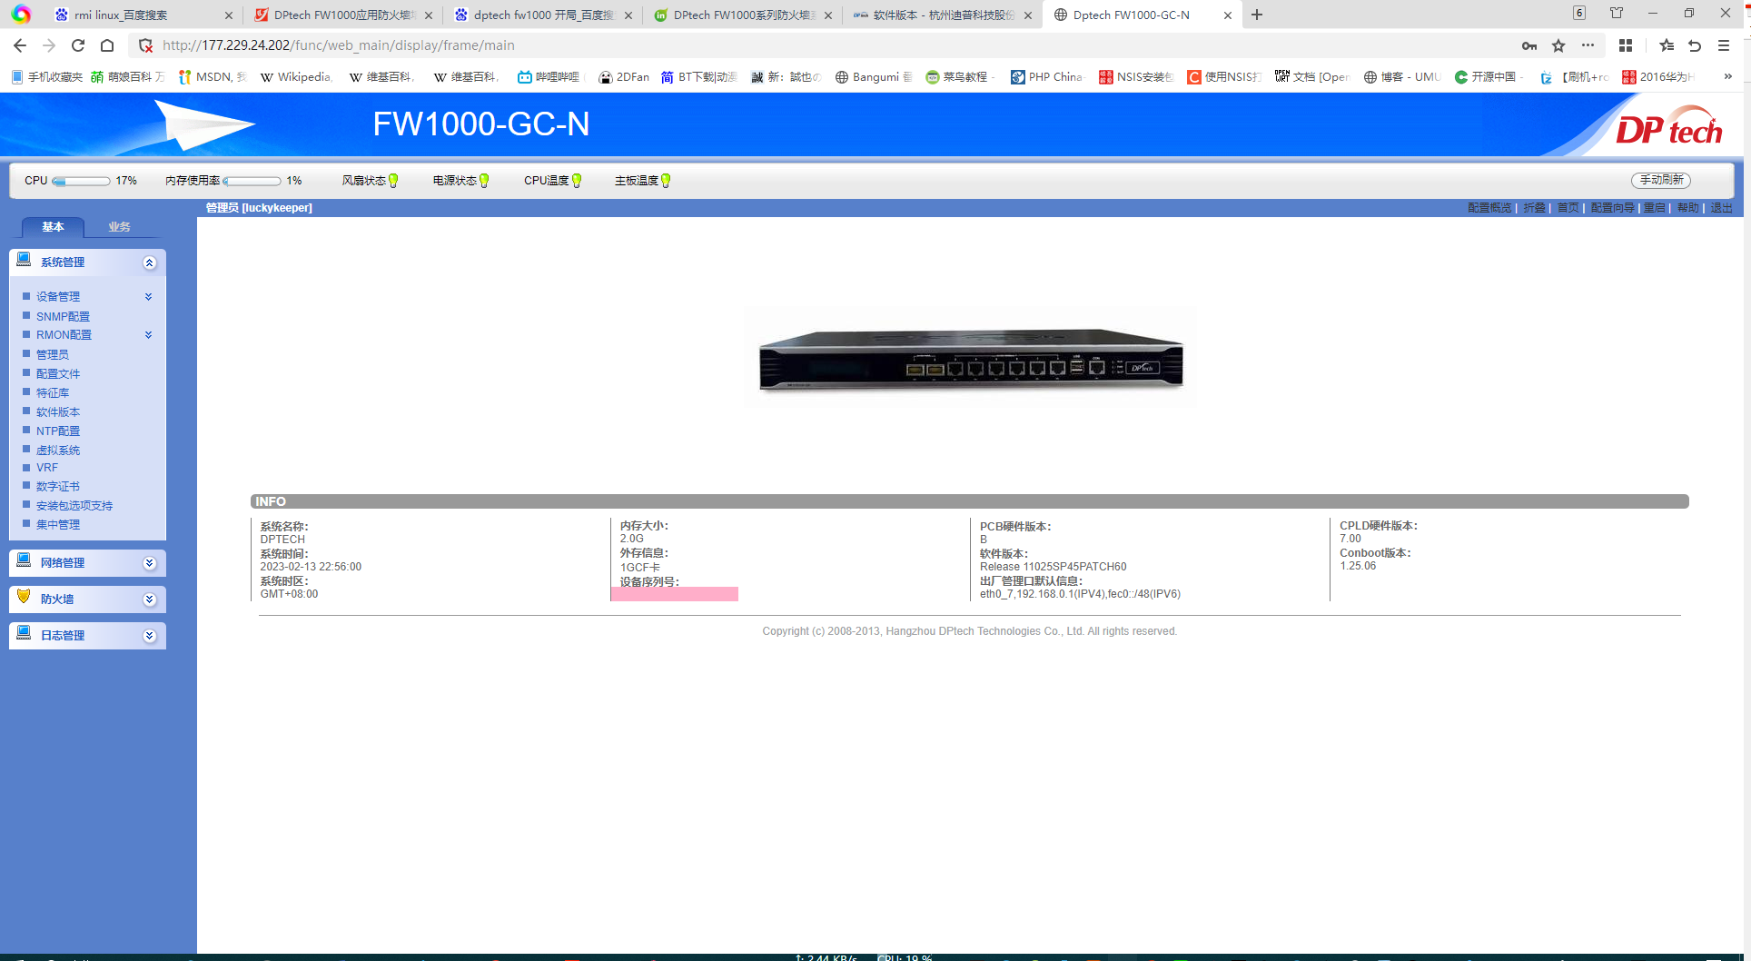This screenshot has width=1751, height=961.
Task: Click the firewall shield icon in sidebar
Action: pos(25,598)
